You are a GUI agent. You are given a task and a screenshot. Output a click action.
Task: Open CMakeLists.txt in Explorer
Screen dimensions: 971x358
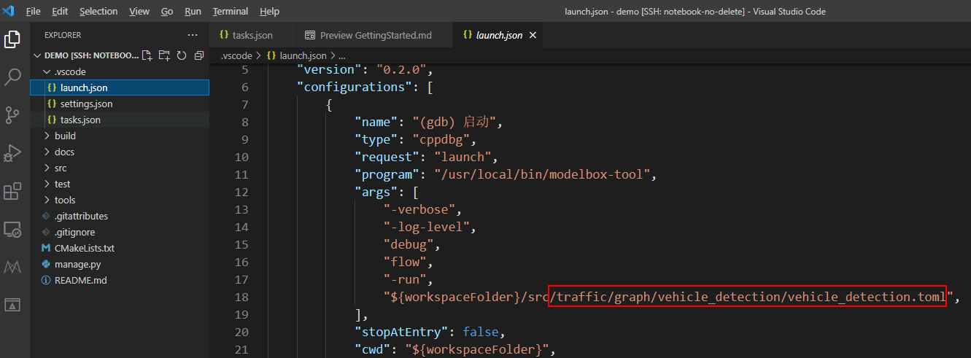click(120, 248)
